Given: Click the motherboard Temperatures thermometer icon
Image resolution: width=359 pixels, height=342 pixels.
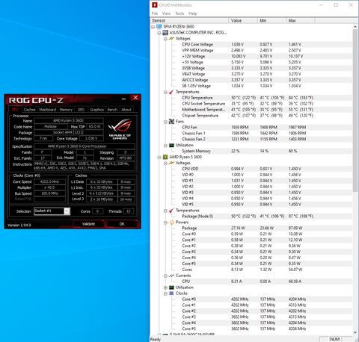Looking at the screenshot, I should (x=171, y=92).
